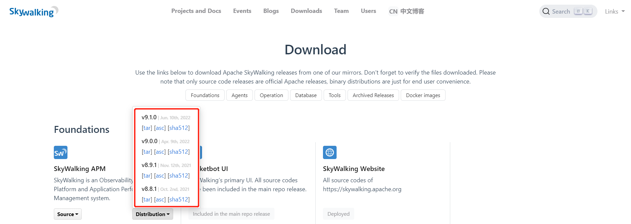Image resolution: width=631 pixels, height=224 pixels.
Task: Expand the Links dropdown in header
Action: point(614,12)
